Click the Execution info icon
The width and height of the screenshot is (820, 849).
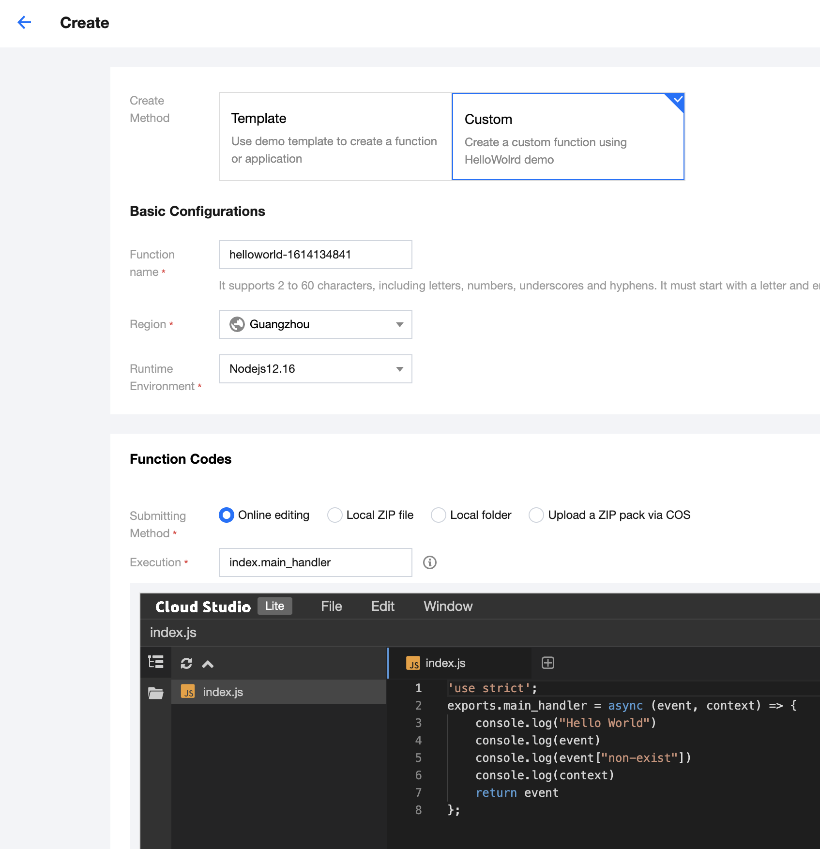(x=429, y=562)
